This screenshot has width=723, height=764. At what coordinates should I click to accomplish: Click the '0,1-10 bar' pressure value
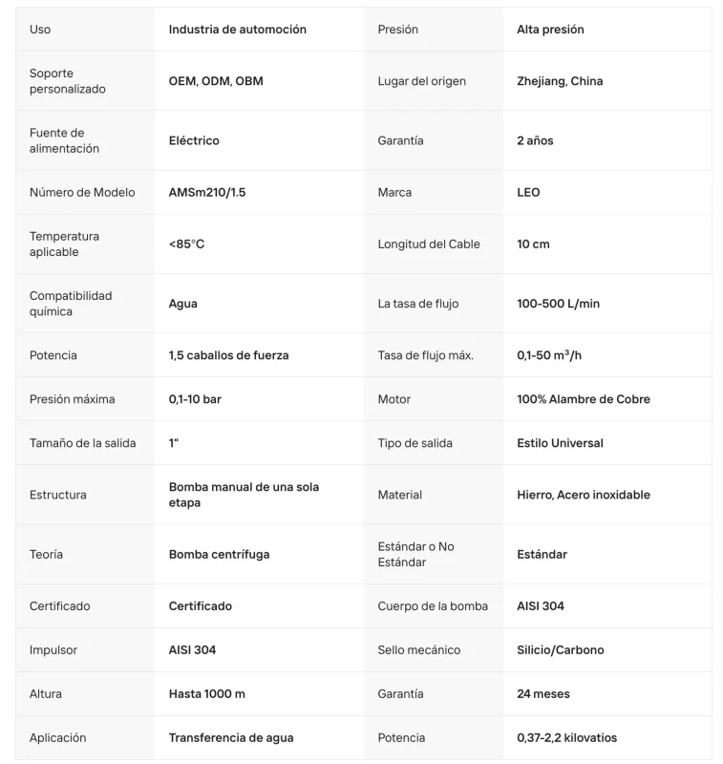click(195, 399)
